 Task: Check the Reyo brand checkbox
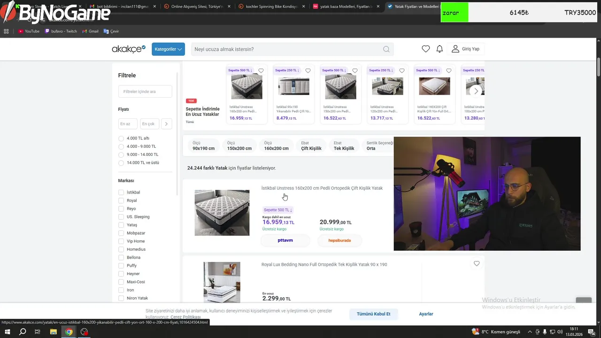click(x=121, y=208)
